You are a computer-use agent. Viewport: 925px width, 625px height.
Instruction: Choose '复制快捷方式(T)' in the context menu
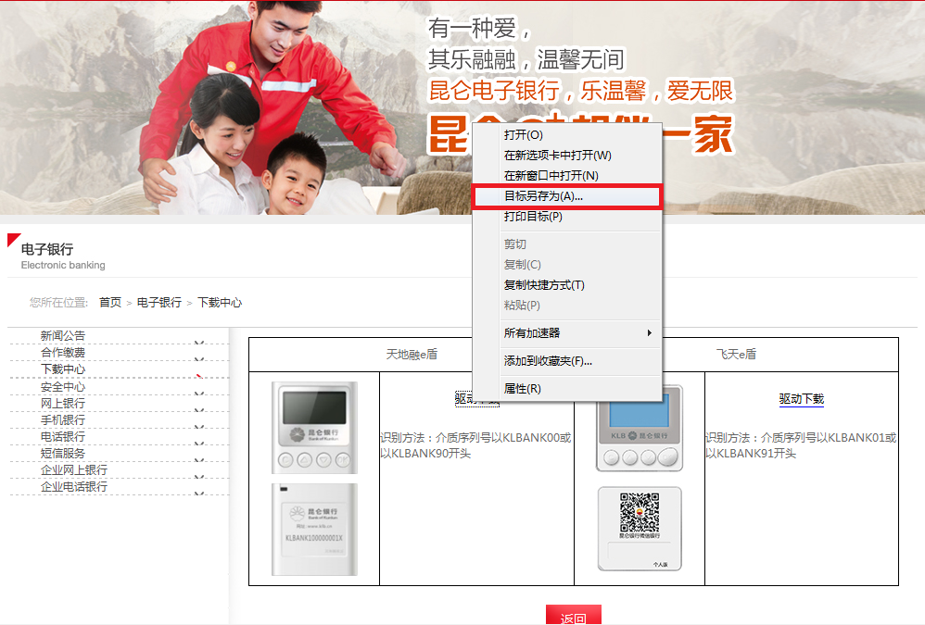544,285
